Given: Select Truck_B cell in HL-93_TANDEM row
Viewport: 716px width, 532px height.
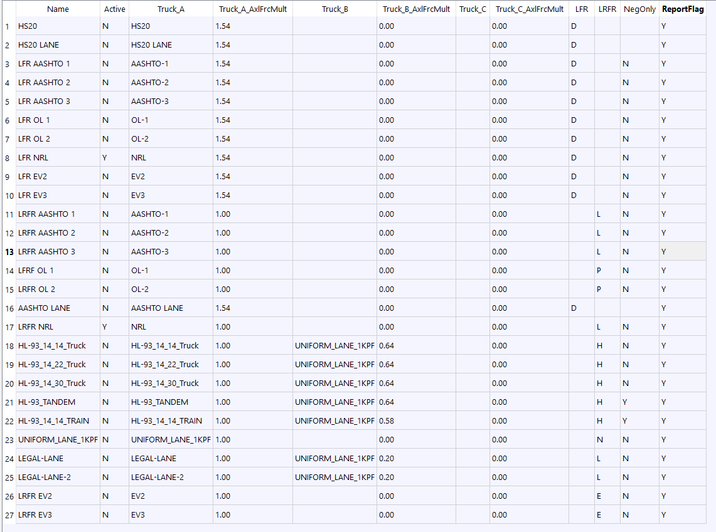Looking at the screenshot, I should pos(334,402).
